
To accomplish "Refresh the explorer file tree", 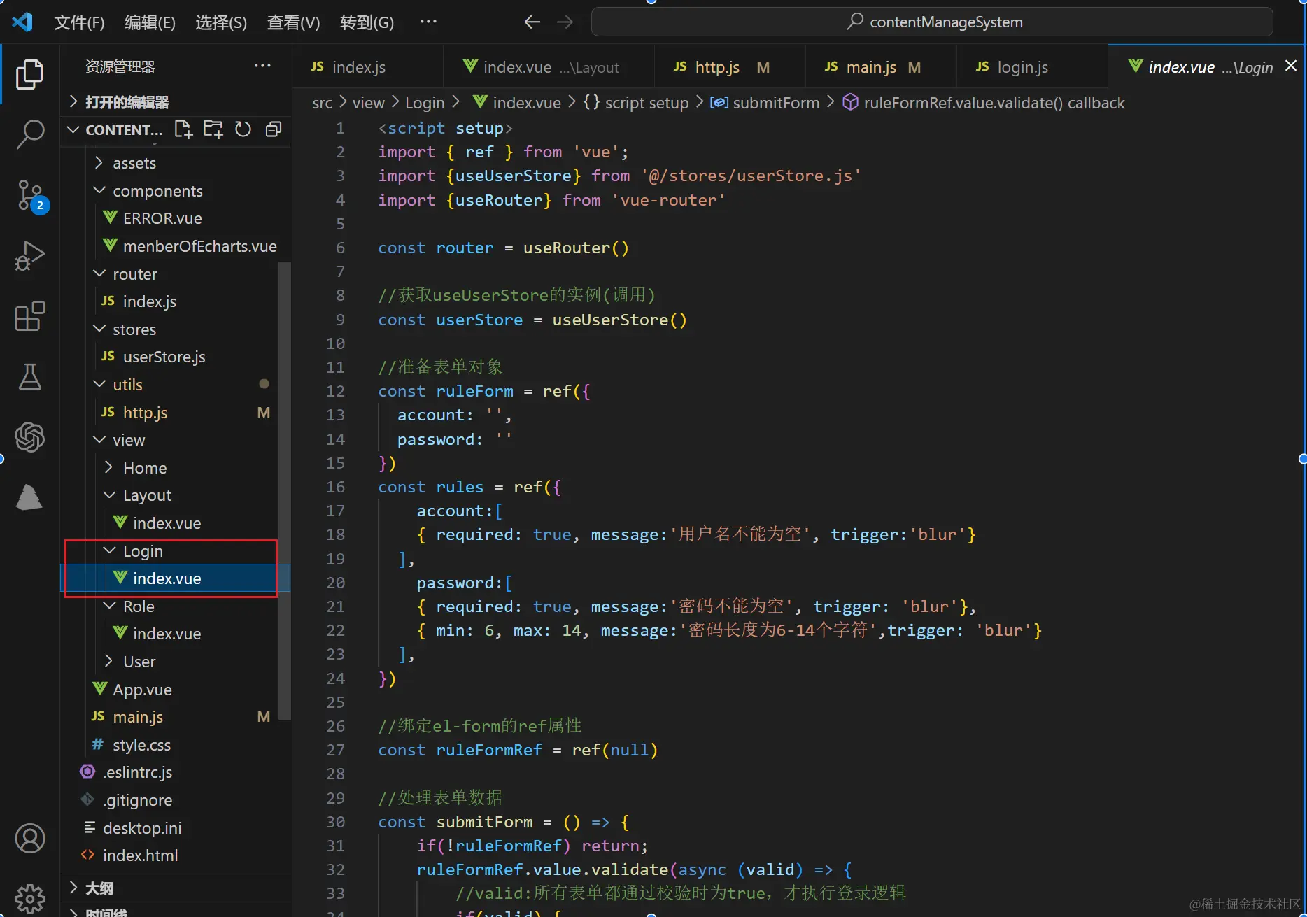I will (x=243, y=129).
